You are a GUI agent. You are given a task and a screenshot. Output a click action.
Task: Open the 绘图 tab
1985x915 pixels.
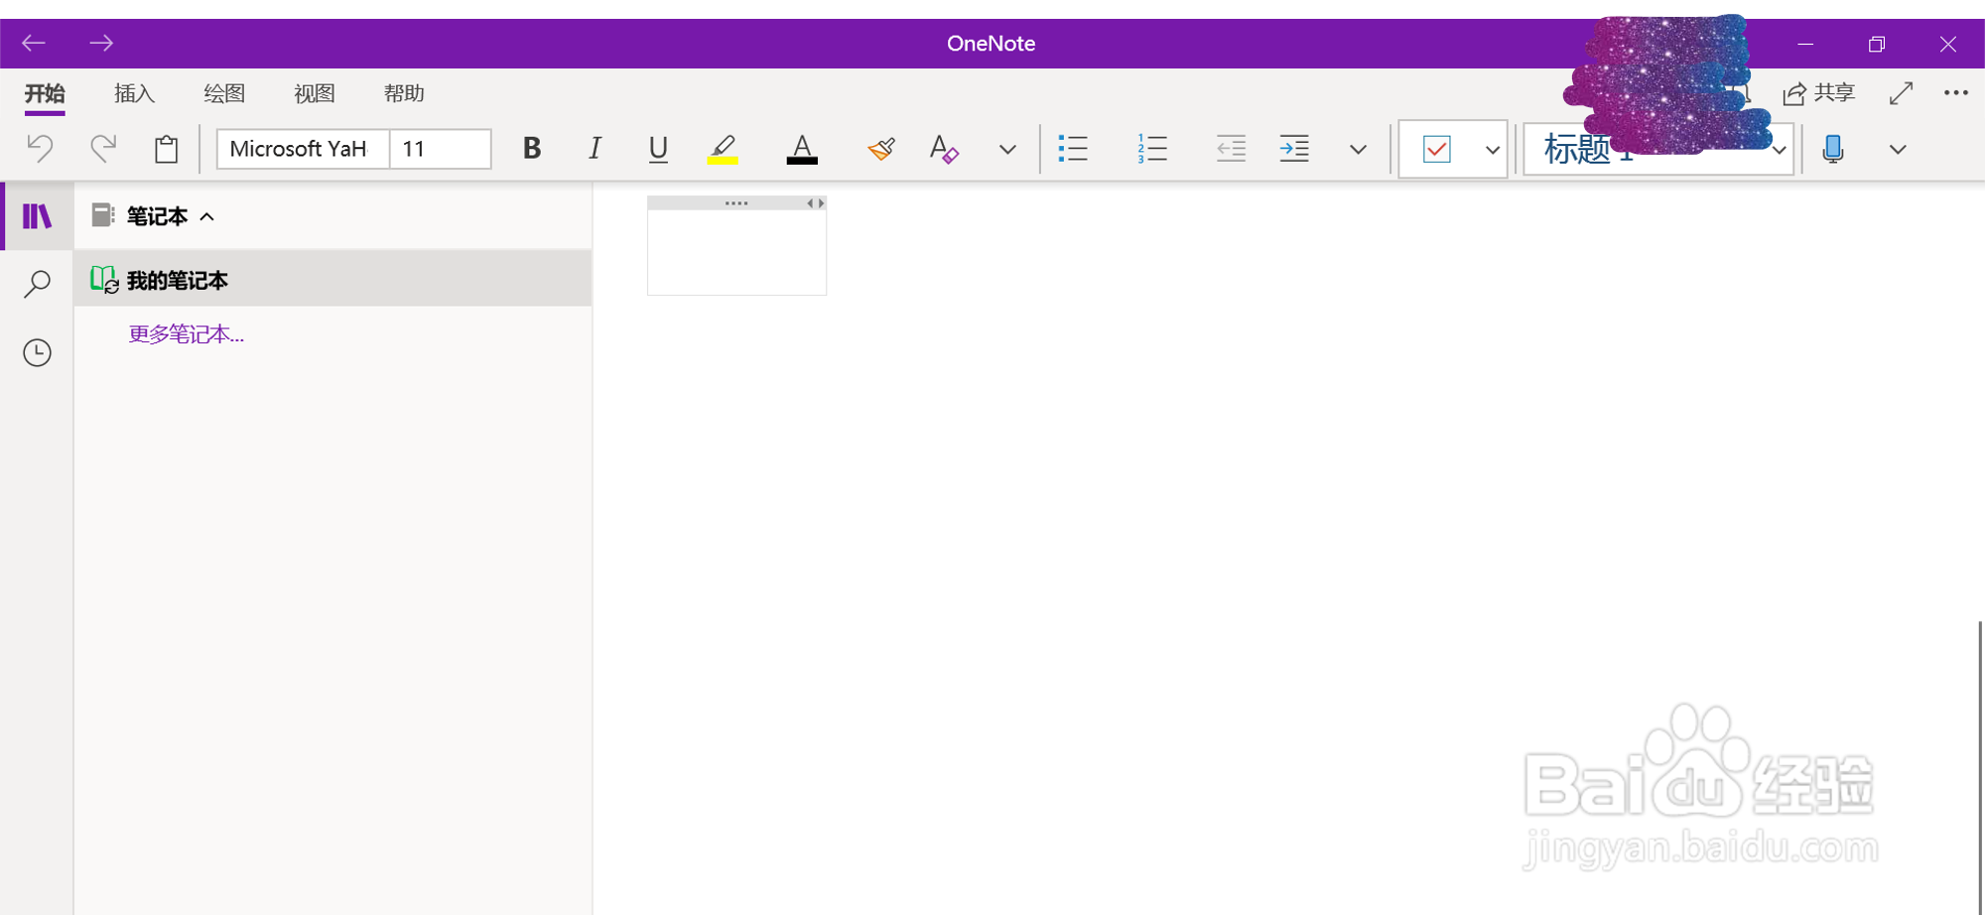pyautogui.click(x=224, y=93)
